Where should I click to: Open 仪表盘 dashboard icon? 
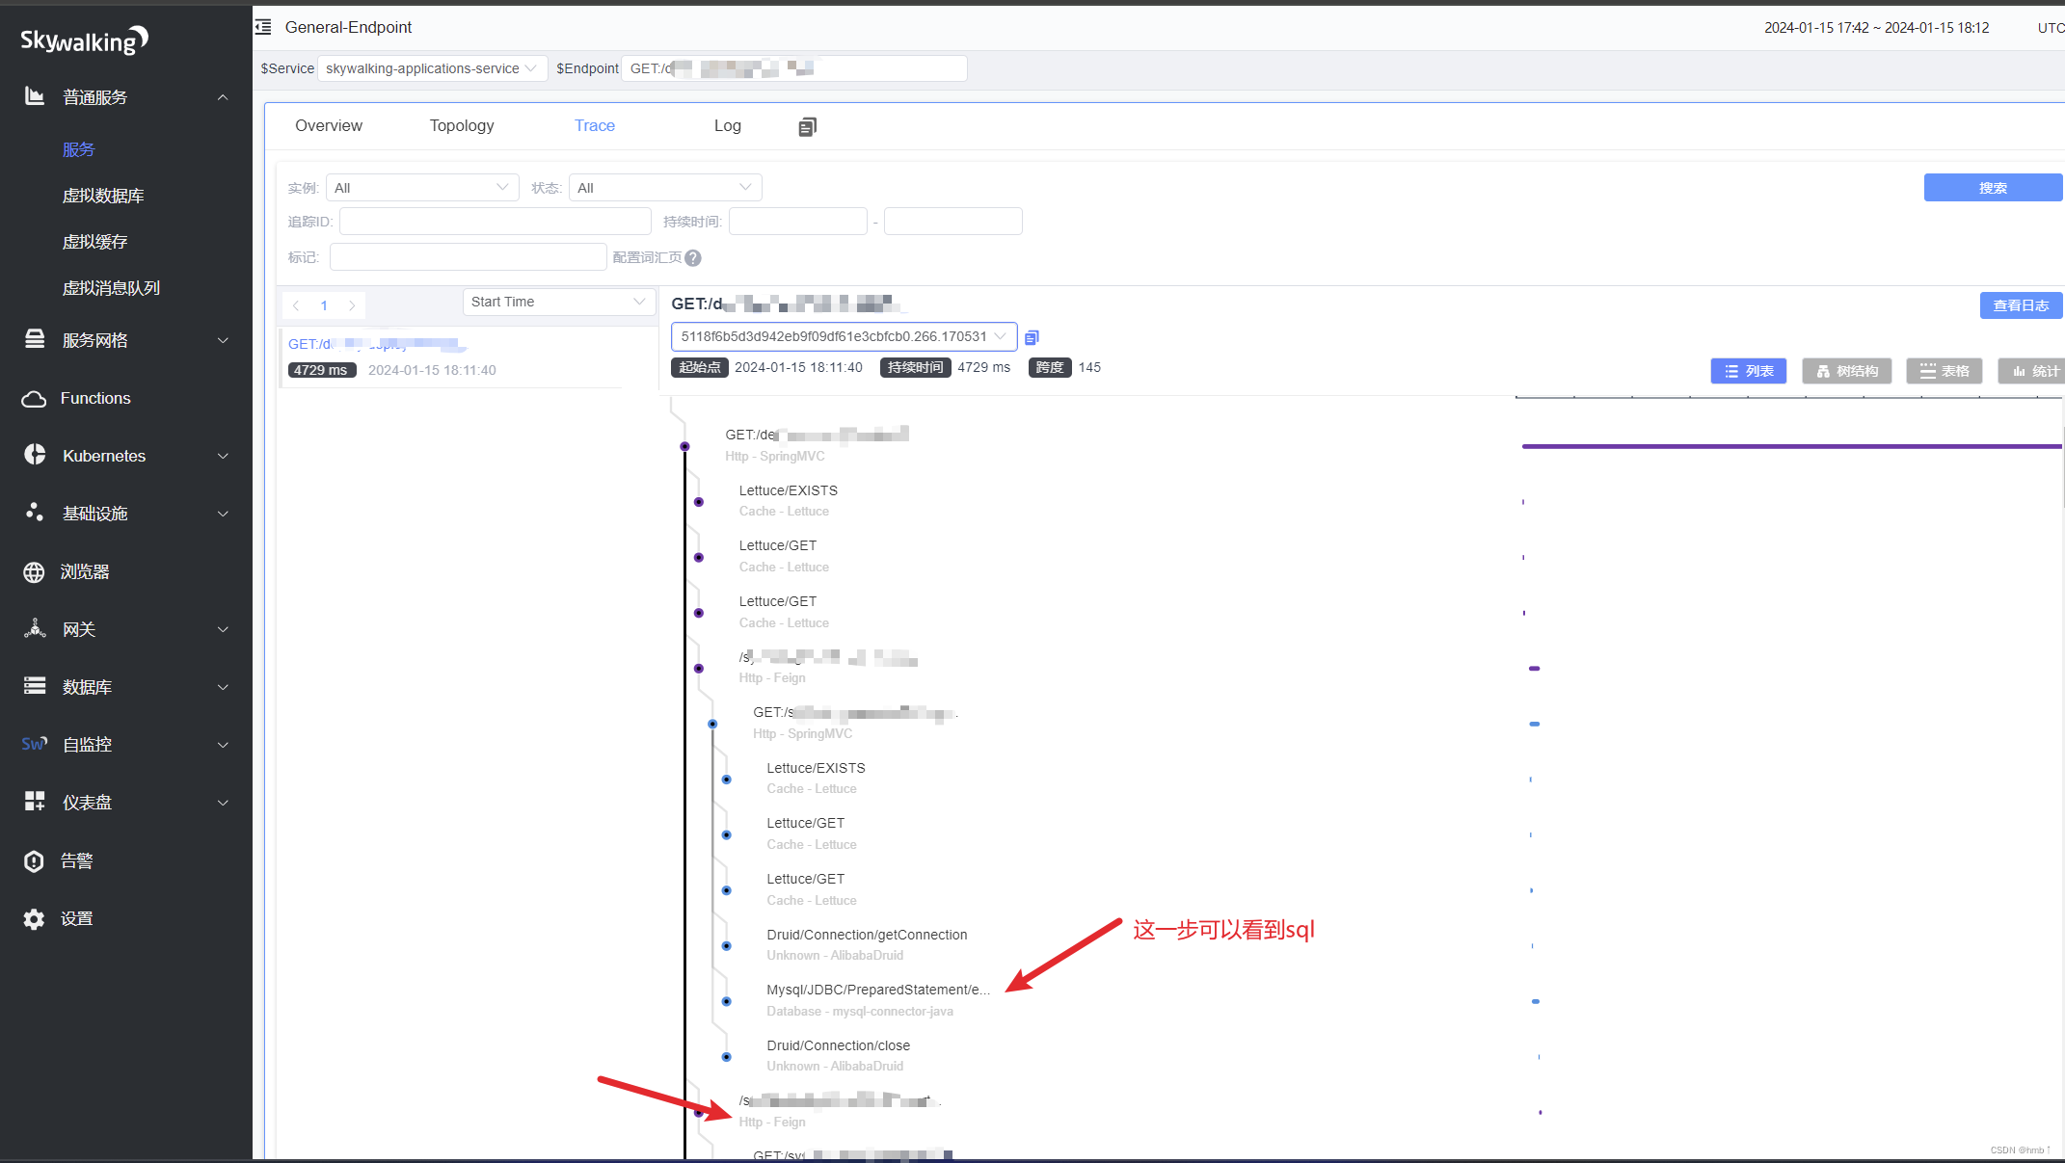coord(35,802)
